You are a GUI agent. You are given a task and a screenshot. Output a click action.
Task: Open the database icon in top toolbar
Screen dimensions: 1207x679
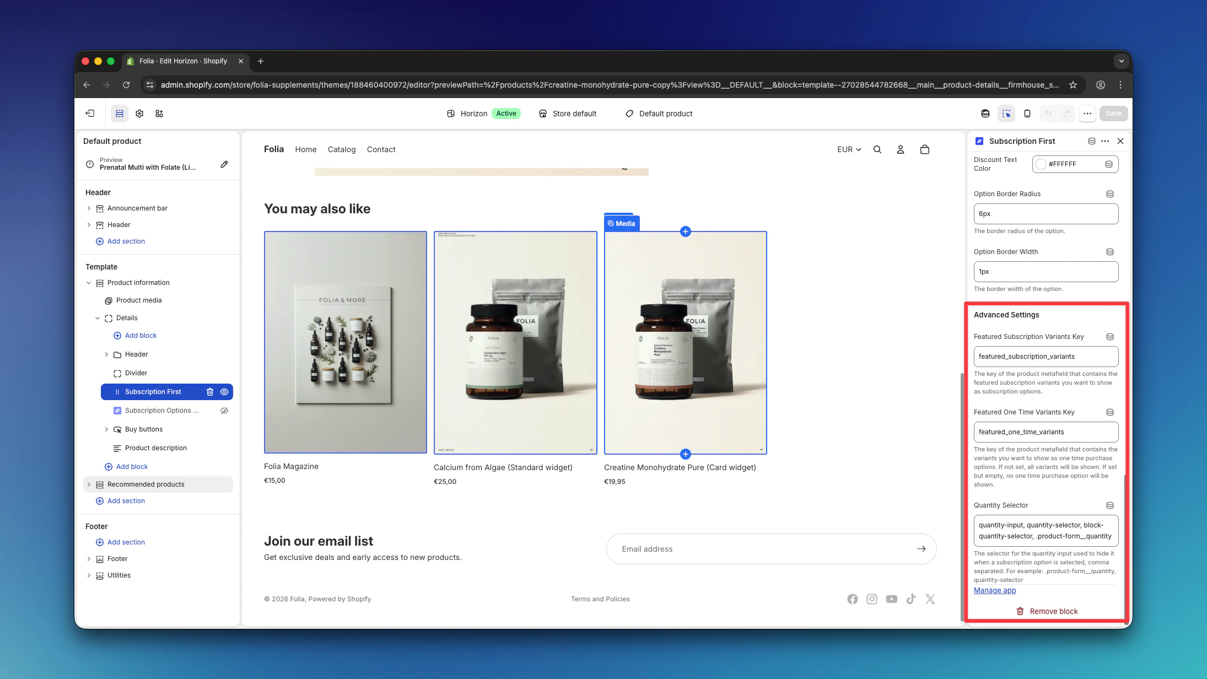pos(985,114)
